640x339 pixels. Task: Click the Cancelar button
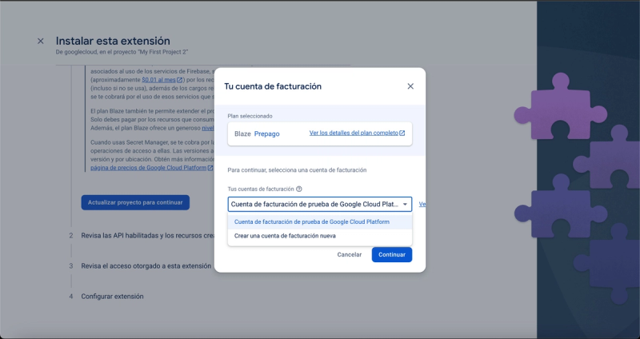pos(349,254)
